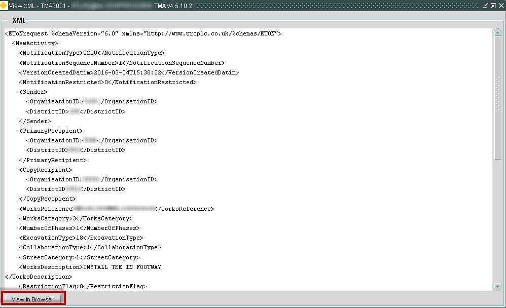Click the View In Browser button
The width and height of the screenshot is (506, 308).
(32, 299)
